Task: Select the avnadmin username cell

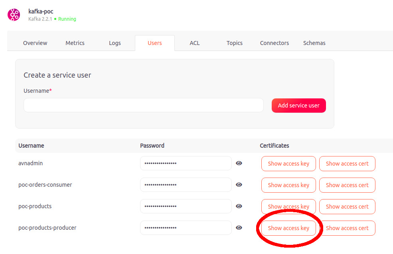Action: (x=31, y=163)
